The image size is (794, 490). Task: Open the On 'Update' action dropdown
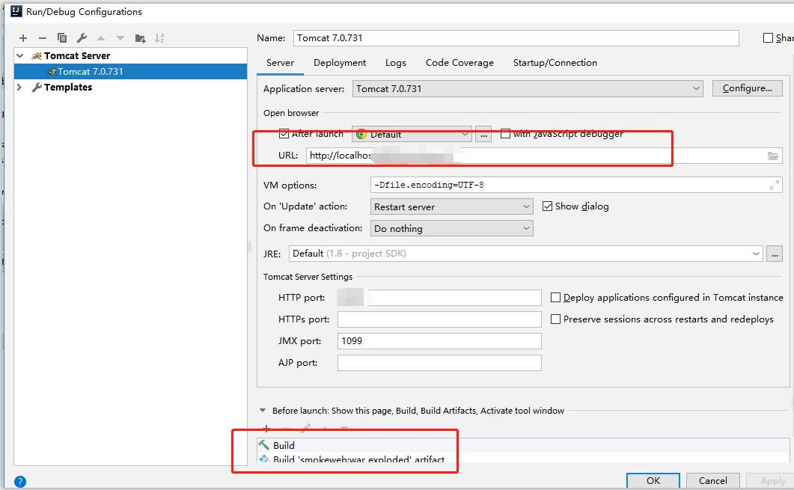pyautogui.click(x=452, y=206)
